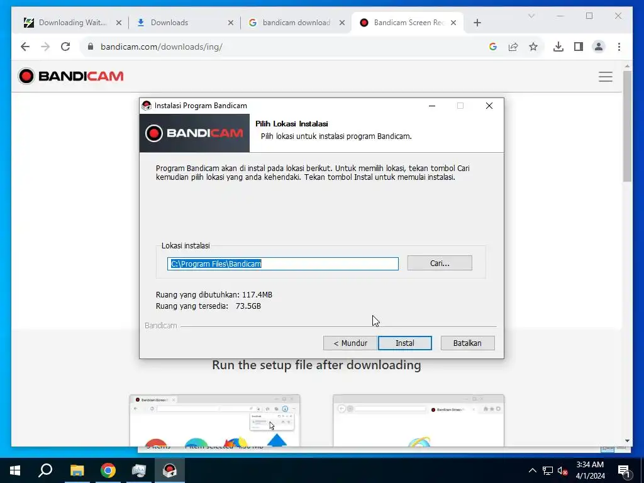Click the text 'Ruang yang dibutuhkan: 117.4MB'

click(214, 295)
